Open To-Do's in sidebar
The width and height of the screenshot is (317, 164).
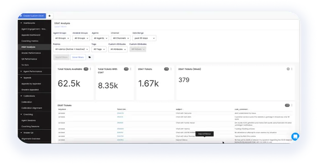[x=25, y=65]
